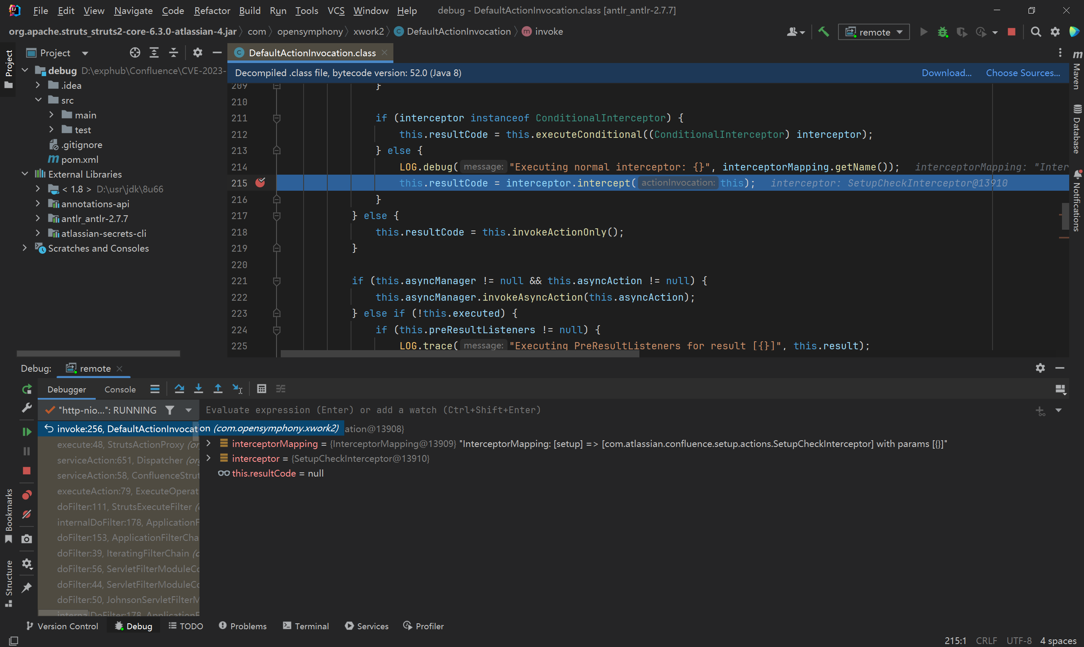
Task: Click Run with Coverage shield icon
Action: (961, 32)
